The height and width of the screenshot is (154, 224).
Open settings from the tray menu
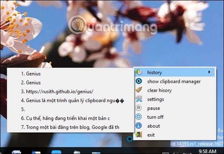[x=175, y=99]
